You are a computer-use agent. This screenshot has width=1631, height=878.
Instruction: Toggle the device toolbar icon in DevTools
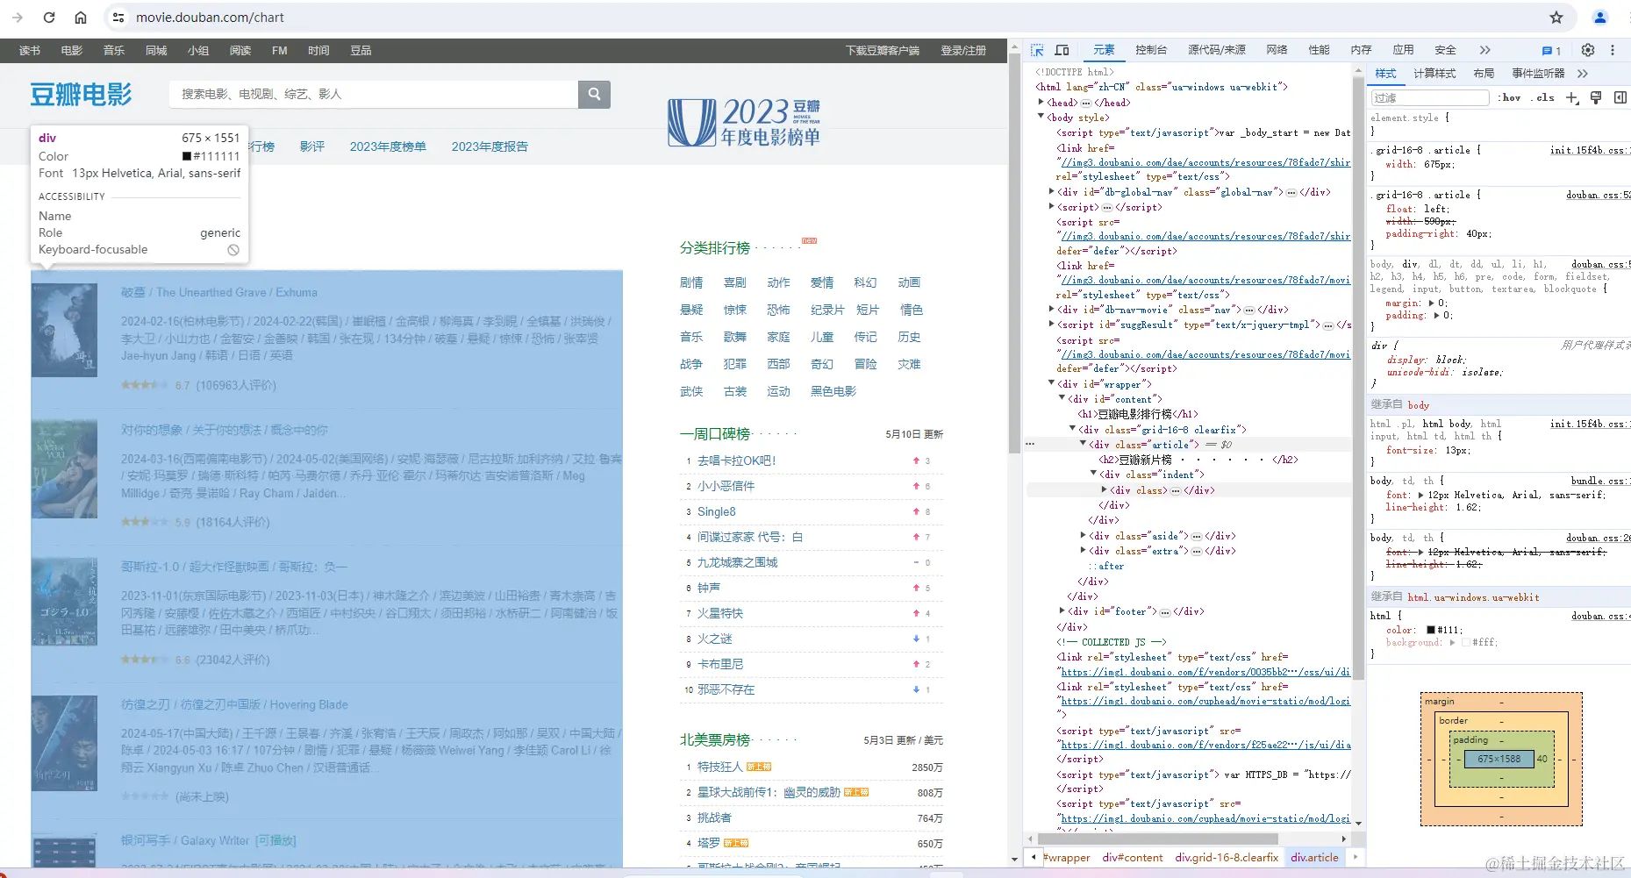pos(1062,50)
